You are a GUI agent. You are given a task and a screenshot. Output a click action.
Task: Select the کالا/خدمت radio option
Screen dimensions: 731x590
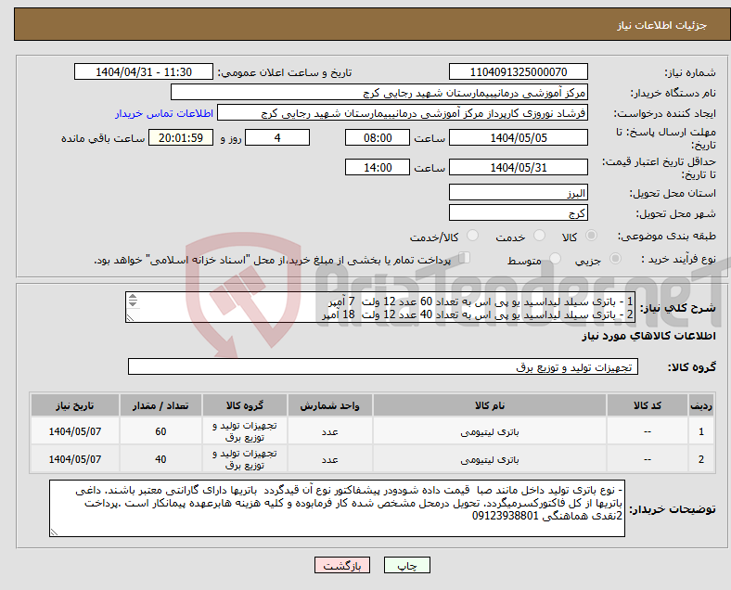(472, 237)
